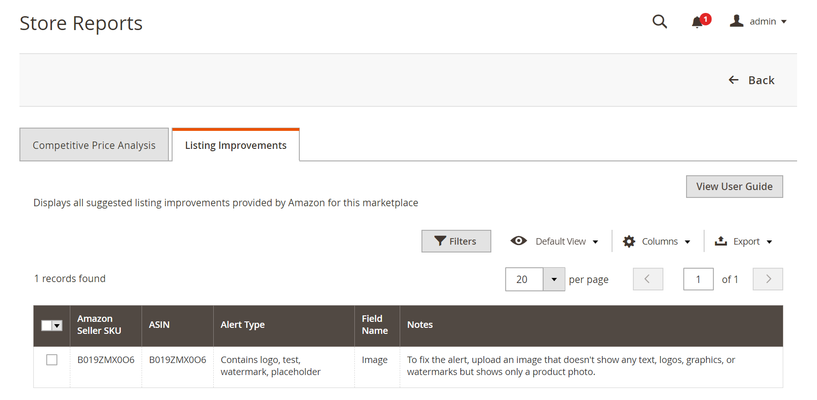Check the row checkbox for B019ZMX0O6
The height and width of the screenshot is (400, 817).
pyautogui.click(x=52, y=360)
